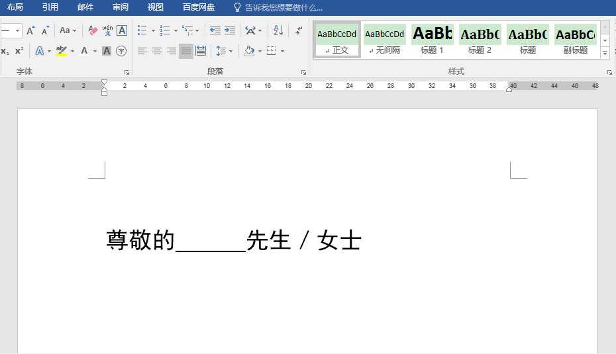Image resolution: width=616 pixels, height=354 pixels.
Task: Open the bullet list dropdown arrow
Action: coord(153,30)
